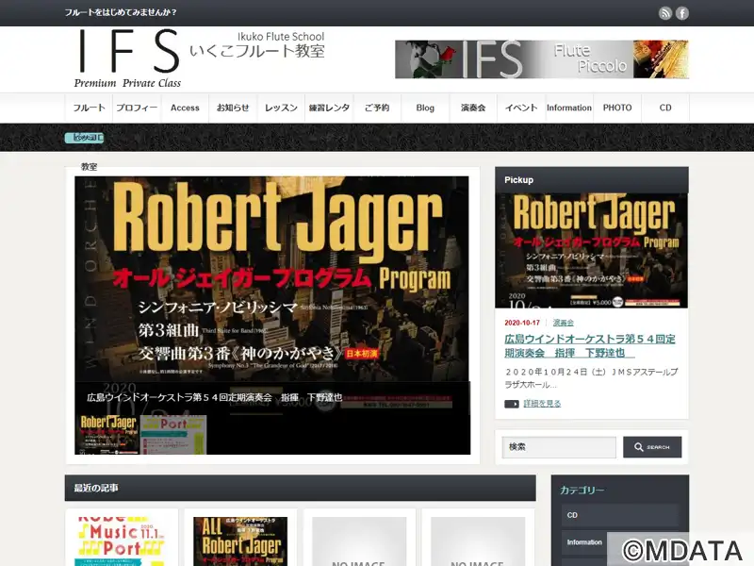Image resolution: width=754 pixels, height=566 pixels.
Task: Select the CD category in sidebar
Action: 620,515
